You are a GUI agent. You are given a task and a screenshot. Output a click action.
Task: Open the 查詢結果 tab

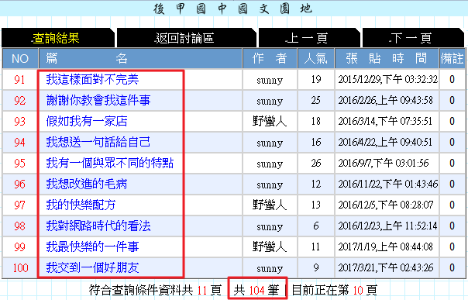pyautogui.click(x=56, y=38)
